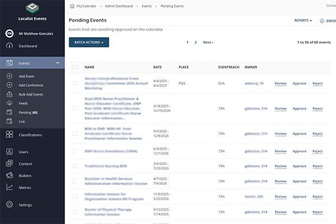Screen dimensions: 336x224
Task: Click the Metrics chart icon
Action: (x=9, y=187)
